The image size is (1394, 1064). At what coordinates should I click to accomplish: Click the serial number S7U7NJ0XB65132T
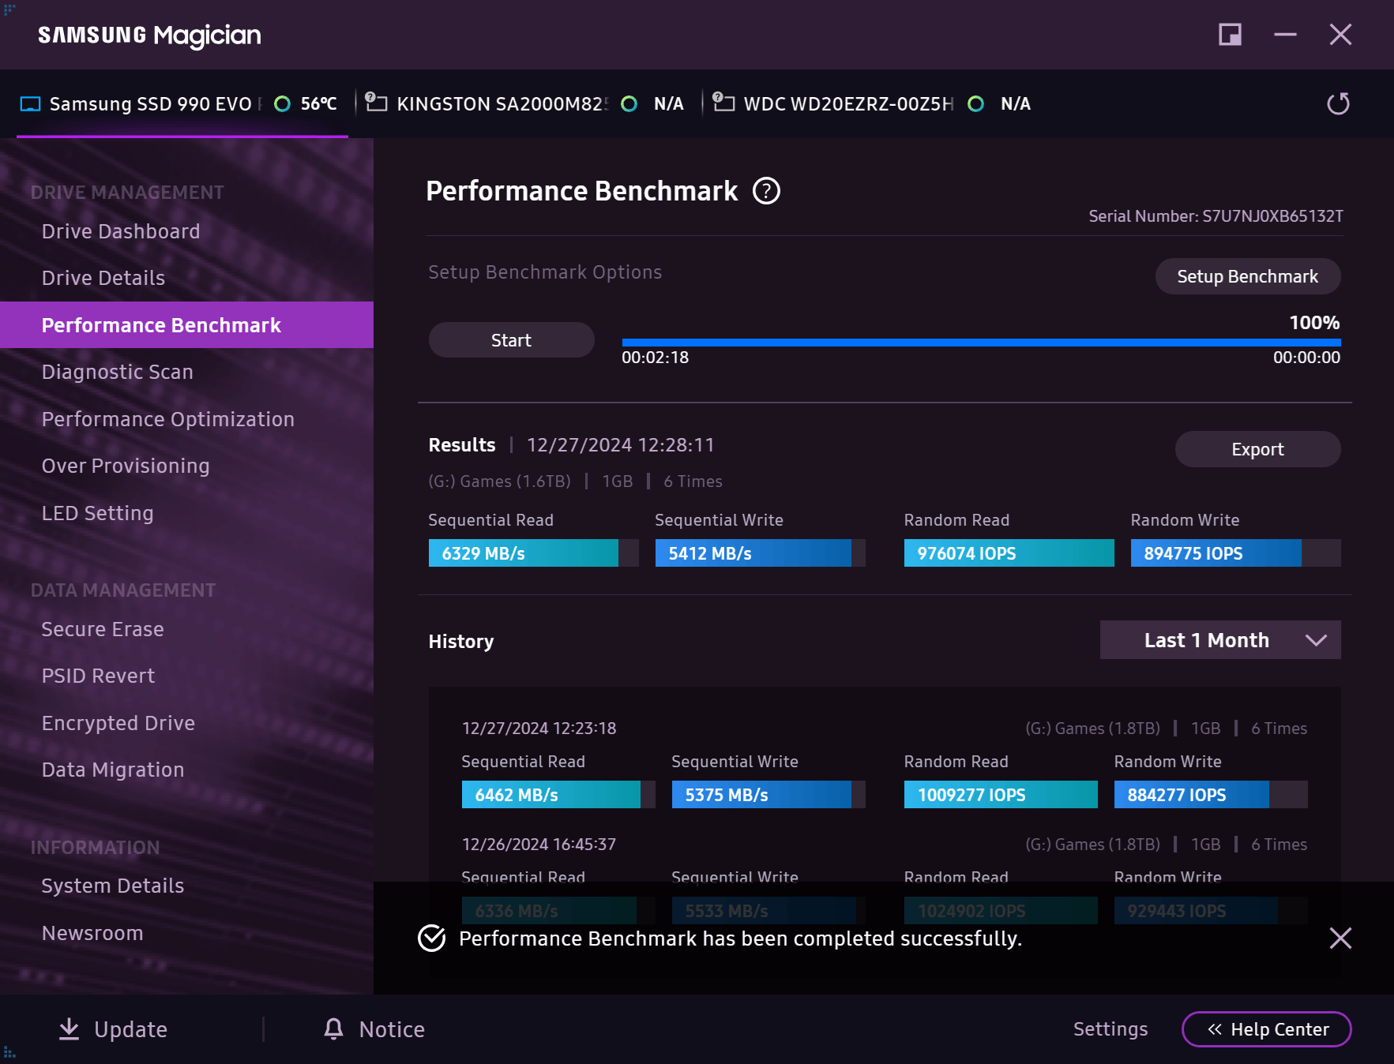(x=1272, y=216)
